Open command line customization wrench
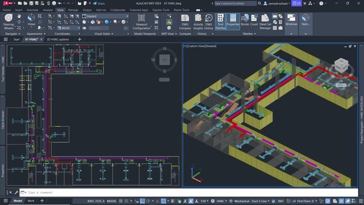 point(16,192)
